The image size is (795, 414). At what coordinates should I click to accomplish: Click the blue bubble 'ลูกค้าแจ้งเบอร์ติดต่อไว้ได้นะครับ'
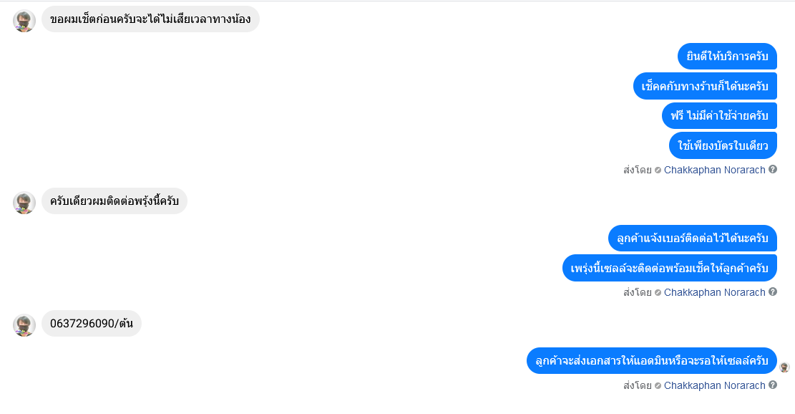coord(693,238)
